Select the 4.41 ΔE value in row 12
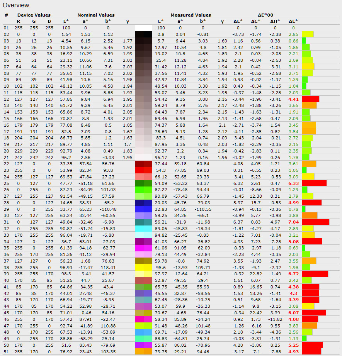The height and width of the screenshot is (356, 342). click(x=293, y=99)
